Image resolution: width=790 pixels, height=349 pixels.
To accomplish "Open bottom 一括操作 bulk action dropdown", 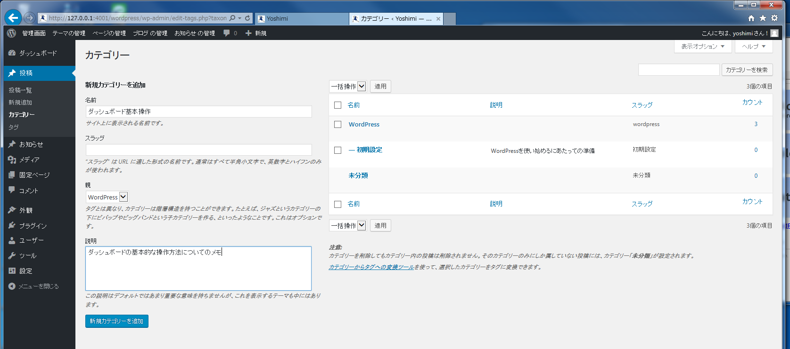I will [x=348, y=226].
